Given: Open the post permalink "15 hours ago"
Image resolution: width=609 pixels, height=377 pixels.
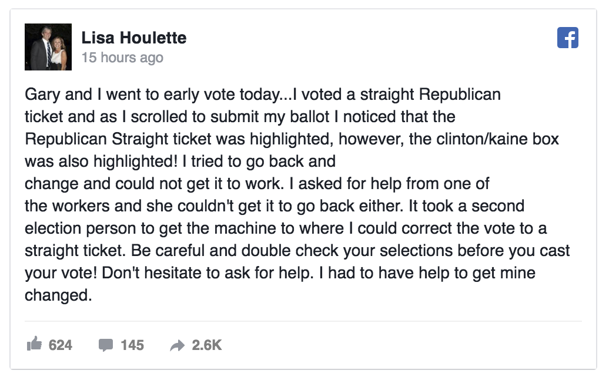Looking at the screenshot, I should [122, 58].
